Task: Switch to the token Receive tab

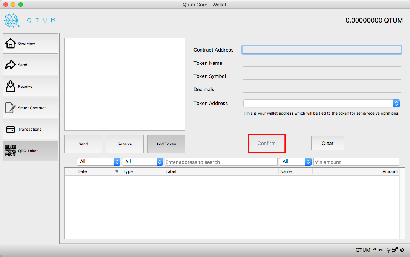Action: [x=125, y=144]
